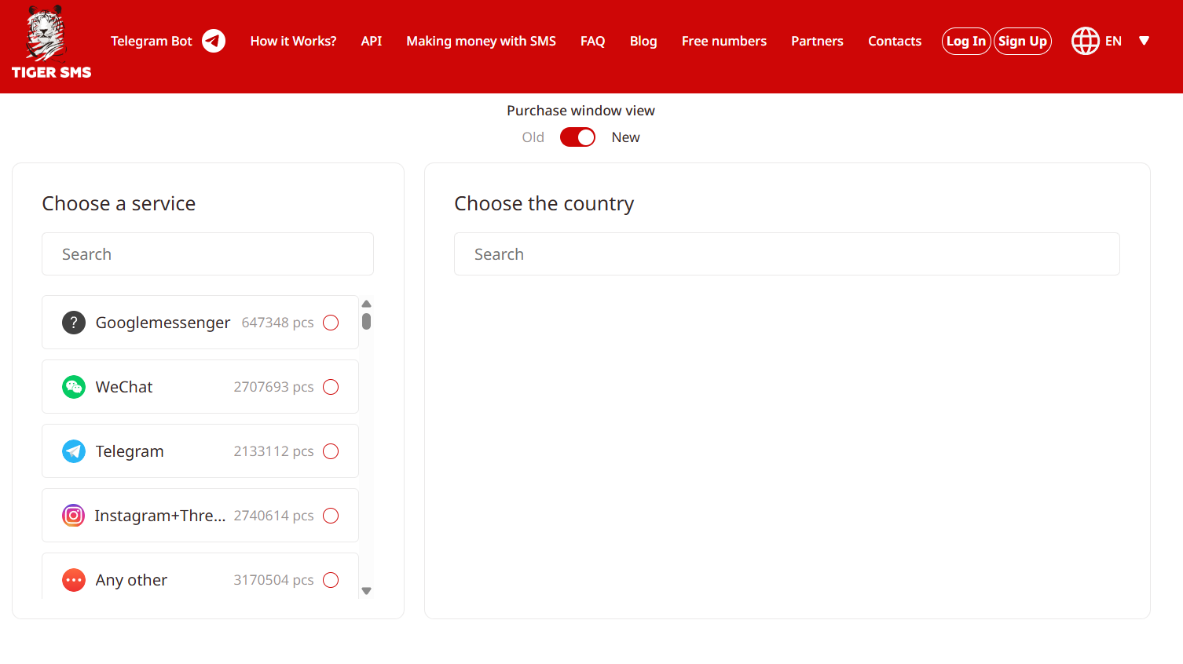
Task: Visit the Free numbers page
Action: coord(724,41)
